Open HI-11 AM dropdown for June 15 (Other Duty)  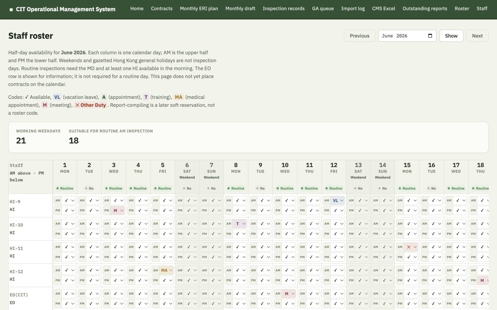(x=411, y=247)
